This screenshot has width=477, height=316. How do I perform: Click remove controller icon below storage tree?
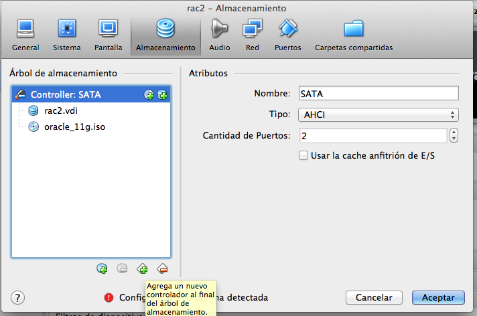coord(161,268)
